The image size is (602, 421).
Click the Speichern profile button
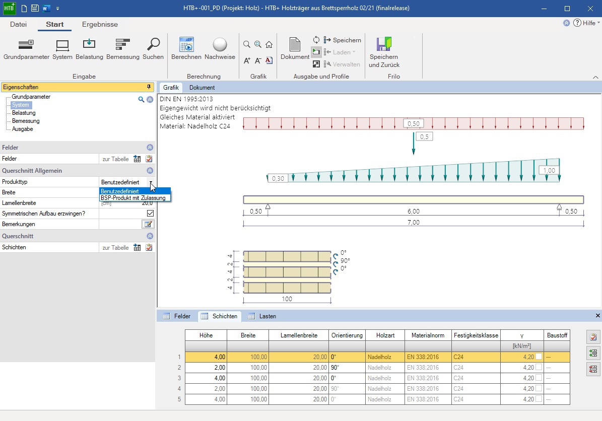[x=343, y=40]
